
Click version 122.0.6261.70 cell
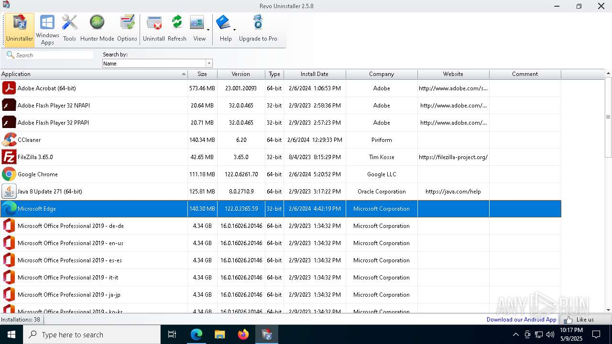pos(241,174)
